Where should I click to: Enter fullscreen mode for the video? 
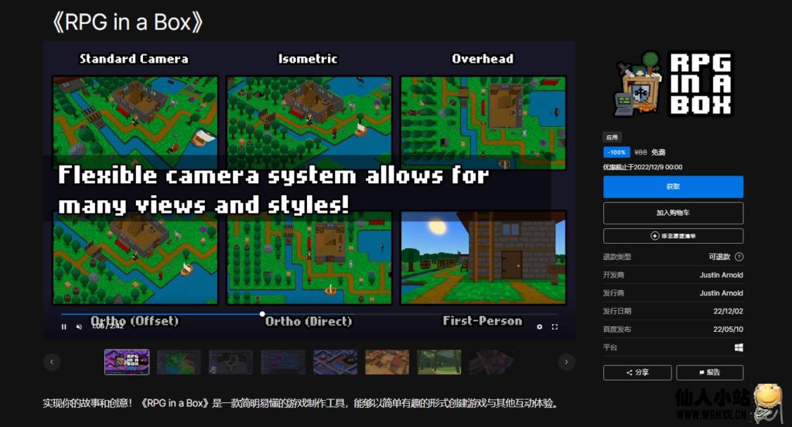pos(555,327)
